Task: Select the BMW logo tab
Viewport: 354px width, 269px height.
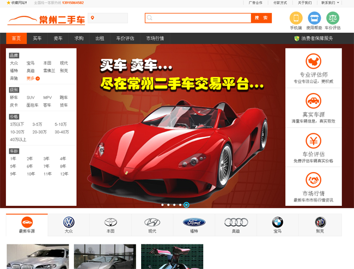Action: [278, 225]
